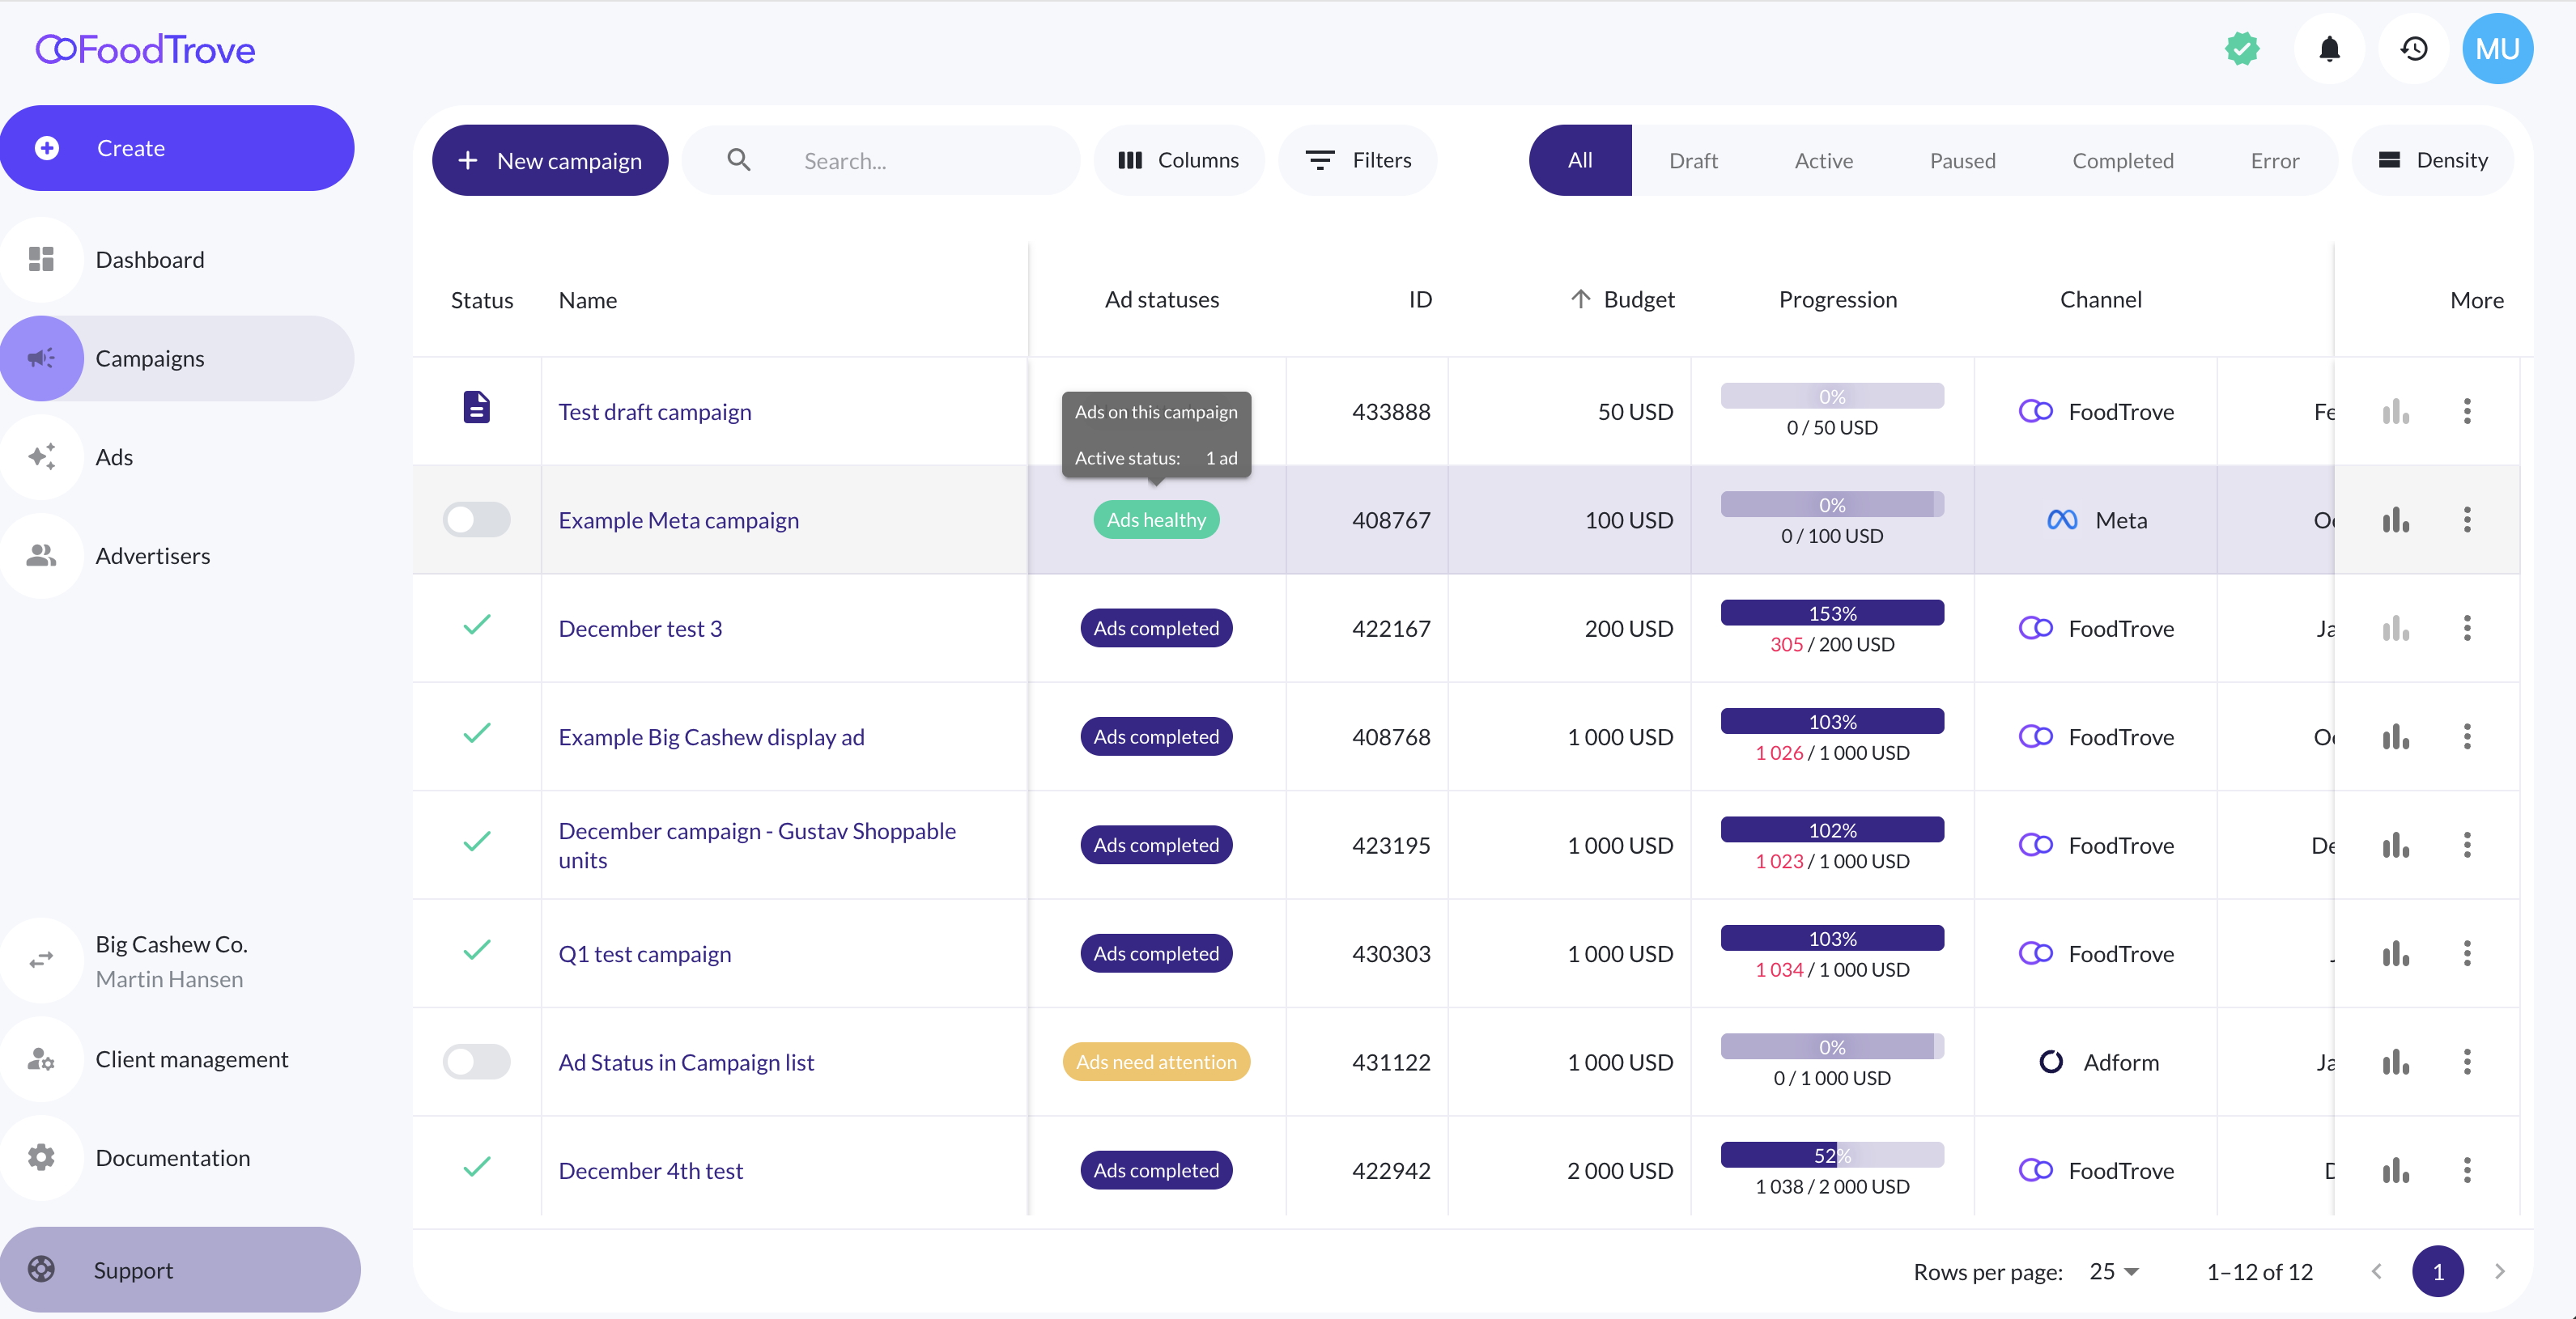Expand the rows per page dropdown
The height and width of the screenshot is (1319, 2576).
coord(2114,1271)
